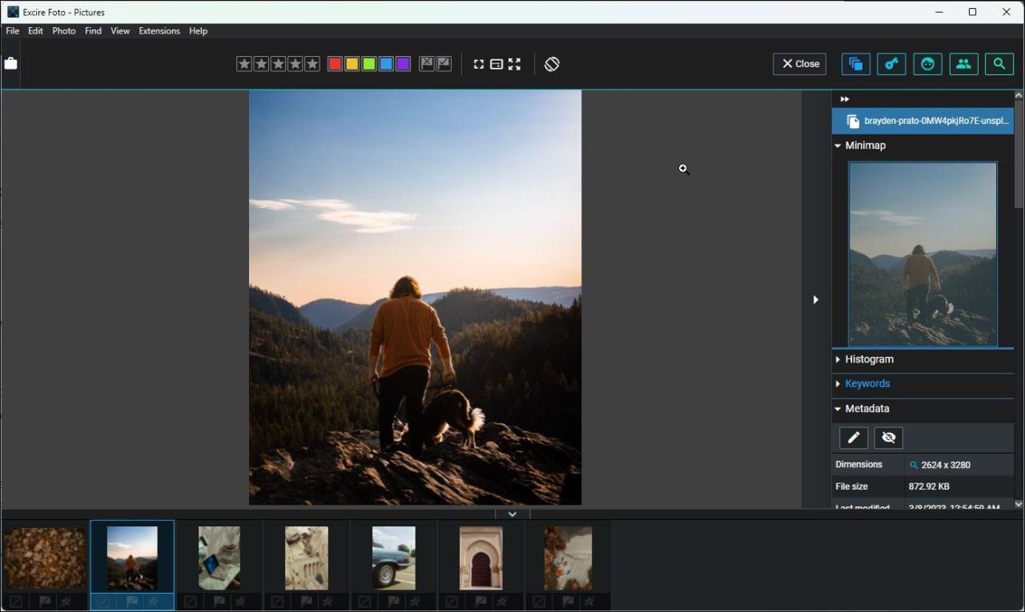Click the fit-to-view corner brackets icon
The image size is (1025, 612).
pos(479,64)
